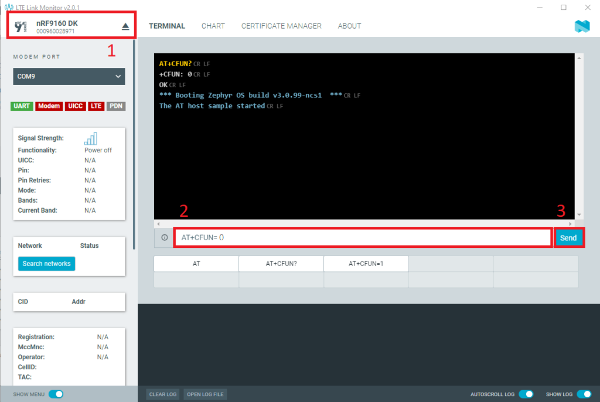The height and width of the screenshot is (402, 600).
Task: Click the 'CID' column header
Action: click(23, 302)
